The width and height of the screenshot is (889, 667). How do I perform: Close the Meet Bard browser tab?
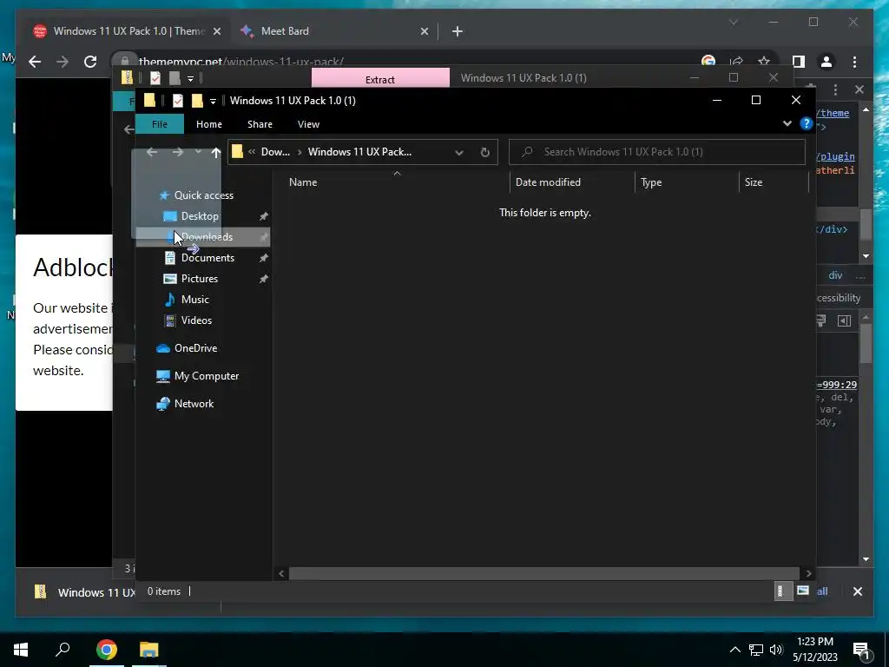(x=424, y=31)
